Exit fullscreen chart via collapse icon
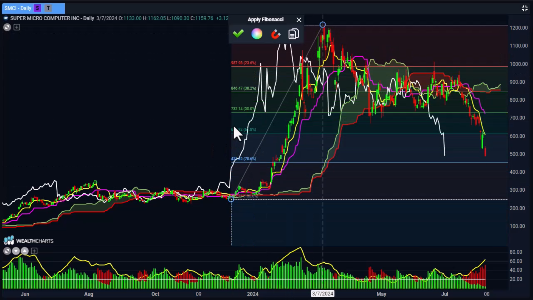This screenshot has width=533, height=300. pos(524,8)
